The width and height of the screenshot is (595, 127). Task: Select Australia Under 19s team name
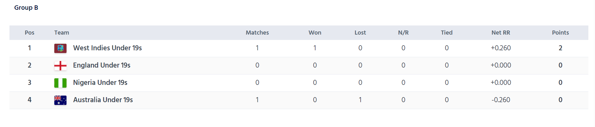103,100
